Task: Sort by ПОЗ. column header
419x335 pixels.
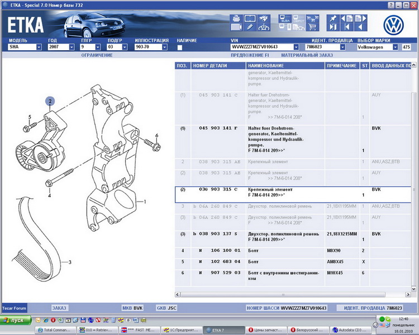Action: [x=183, y=66]
